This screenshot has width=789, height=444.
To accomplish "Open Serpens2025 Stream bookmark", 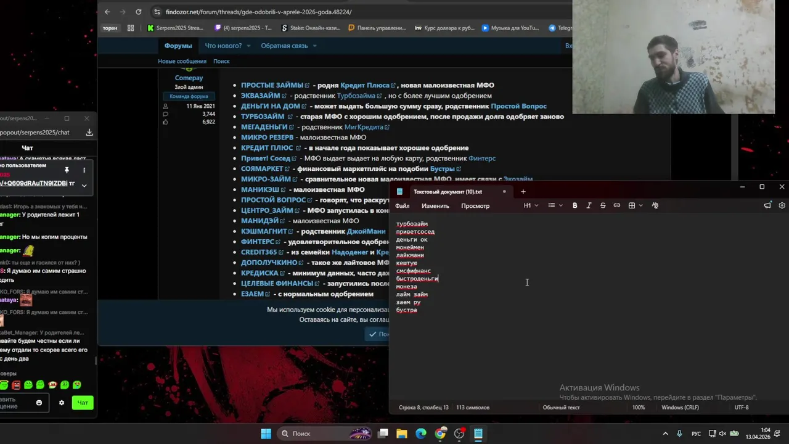I will (x=176, y=28).
